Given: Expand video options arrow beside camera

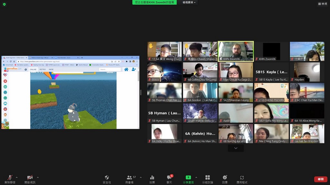Looking at the screenshot, I should (38, 177).
